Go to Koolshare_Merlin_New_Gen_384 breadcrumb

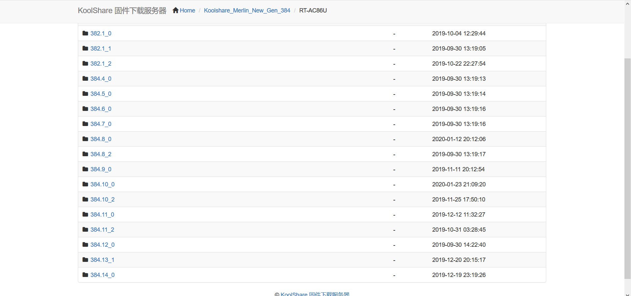[247, 11]
